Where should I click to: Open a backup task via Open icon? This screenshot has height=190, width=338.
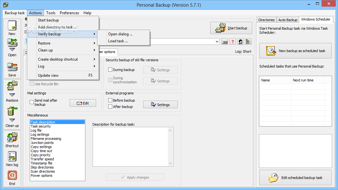12,43
